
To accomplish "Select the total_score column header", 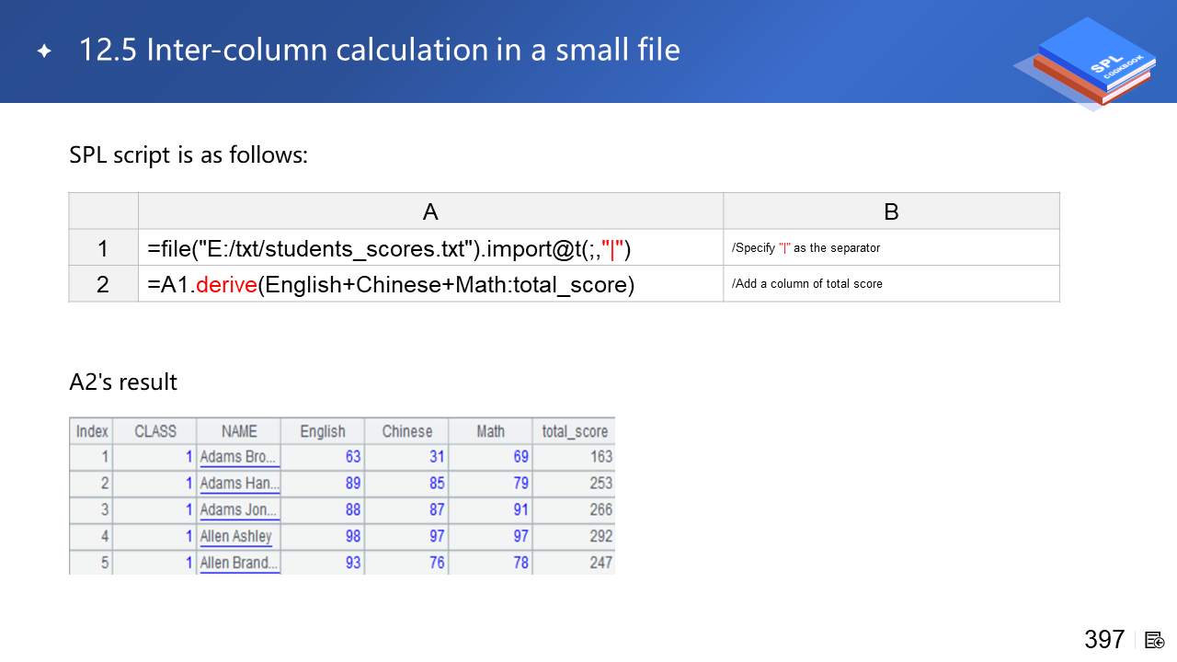I will tap(575, 431).
